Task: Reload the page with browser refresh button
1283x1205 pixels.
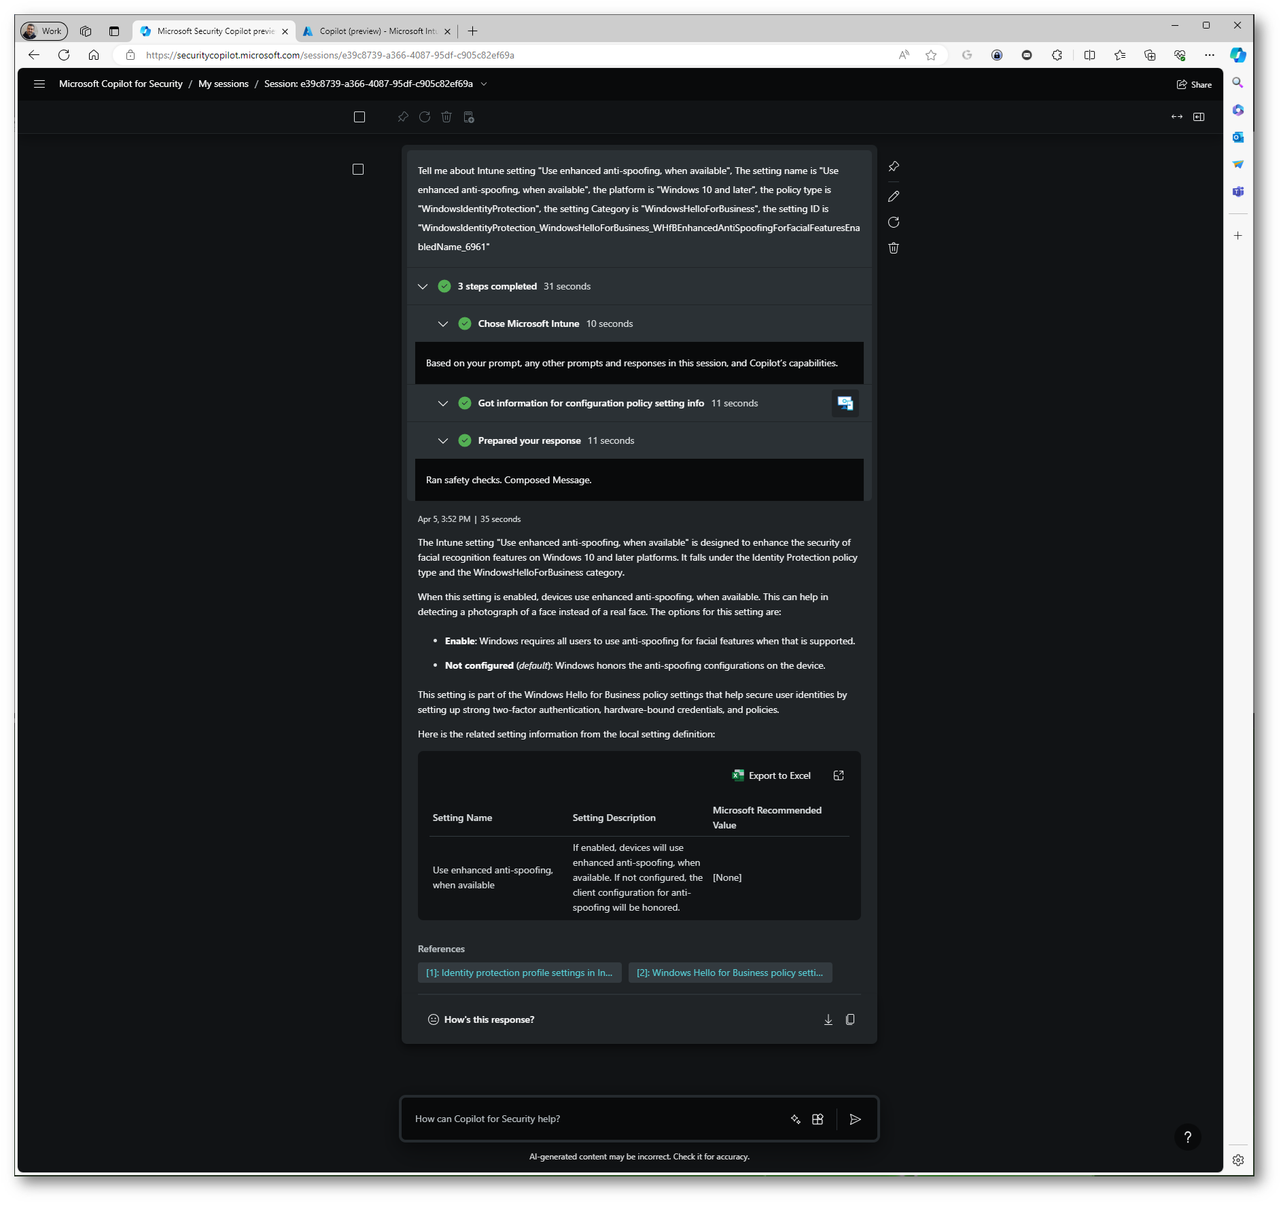Action: tap(64, 55)
